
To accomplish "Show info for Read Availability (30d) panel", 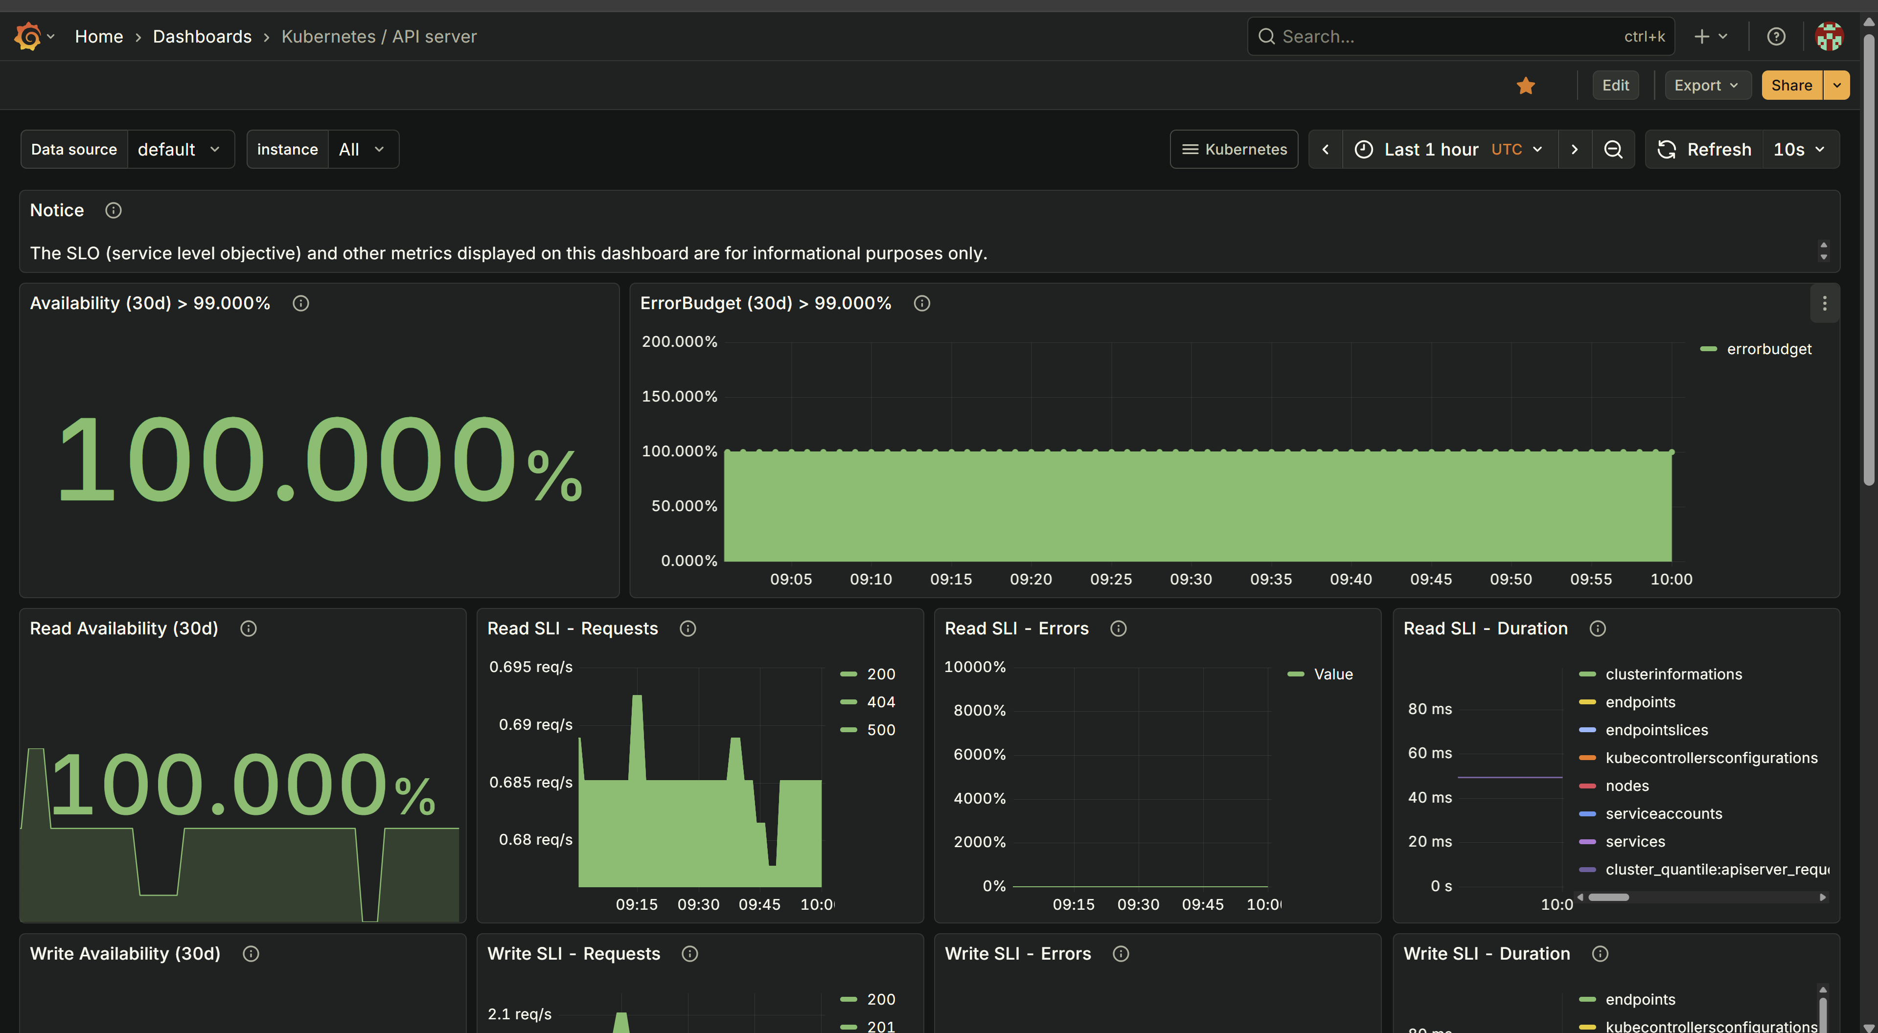I will click(249, 629).
